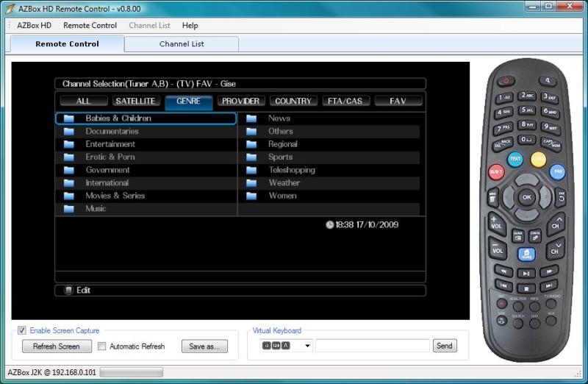This screenshot has width=588, height=384.
Task: Click the fast-forward button on the remote
Action: pos(549,271)
